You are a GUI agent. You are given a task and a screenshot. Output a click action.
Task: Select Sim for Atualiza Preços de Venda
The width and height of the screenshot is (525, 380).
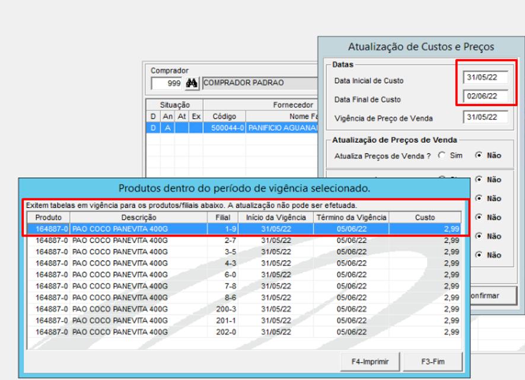[443, 155]
